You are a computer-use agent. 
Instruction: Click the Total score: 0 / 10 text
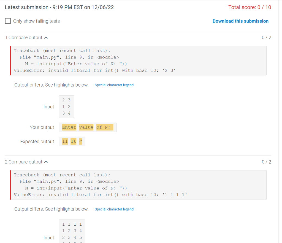[x=250, y=7]
